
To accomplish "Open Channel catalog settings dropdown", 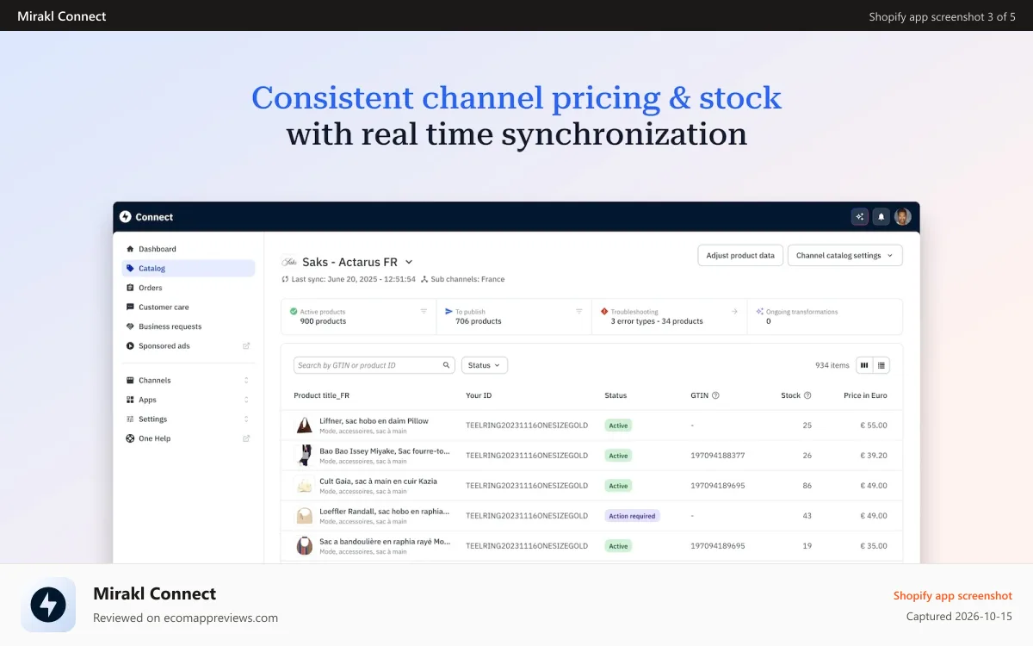I will [x=845, y=256].
